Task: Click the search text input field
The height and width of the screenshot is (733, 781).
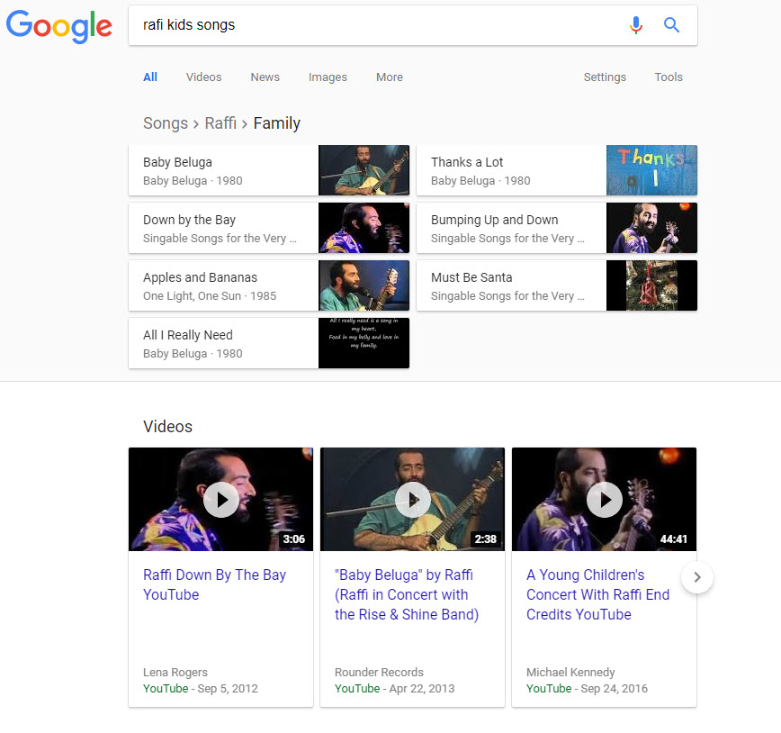Action: pos(378,25)
